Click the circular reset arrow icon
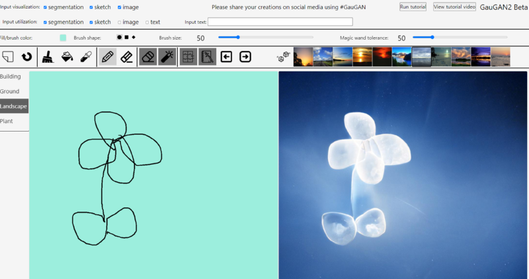Image resolution: width=529 pixels, height=279 pixels. (27, 57)
